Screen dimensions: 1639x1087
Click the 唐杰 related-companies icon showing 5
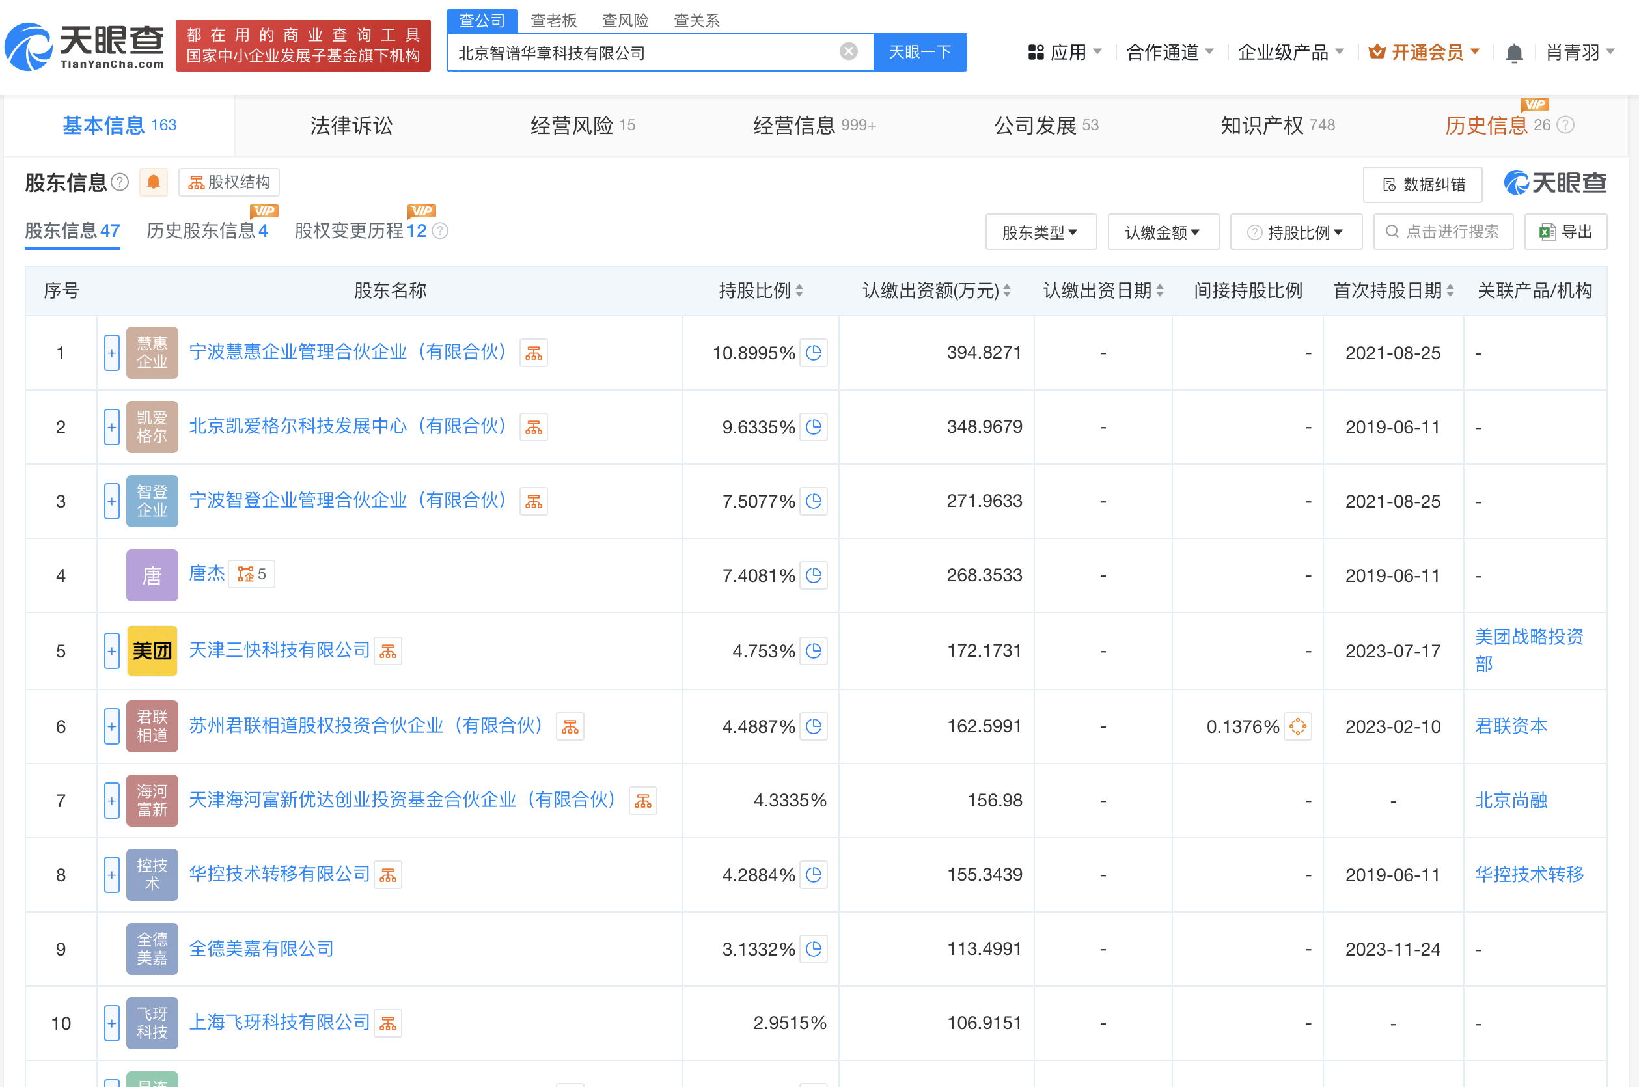click(252, 574)
